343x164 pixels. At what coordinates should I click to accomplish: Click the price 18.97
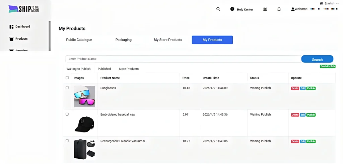[186, 141]
